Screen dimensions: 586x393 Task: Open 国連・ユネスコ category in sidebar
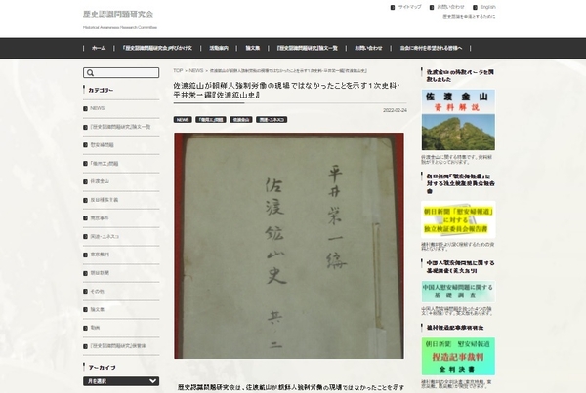105,237
